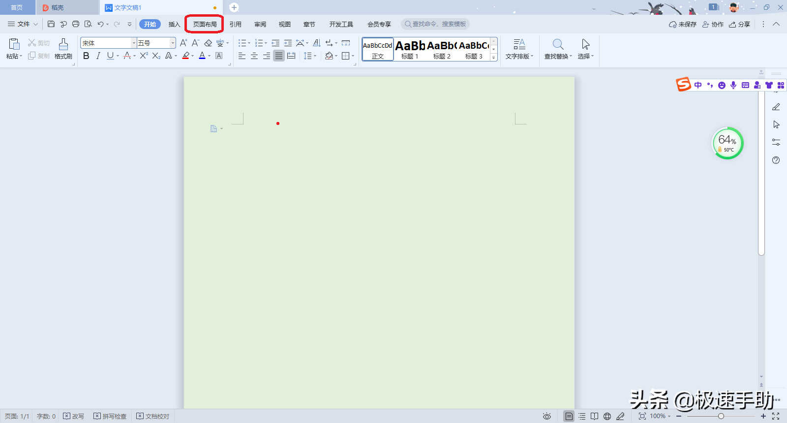
Task: Open 文字排版 text layout menu
Action: tap(519, 49)
